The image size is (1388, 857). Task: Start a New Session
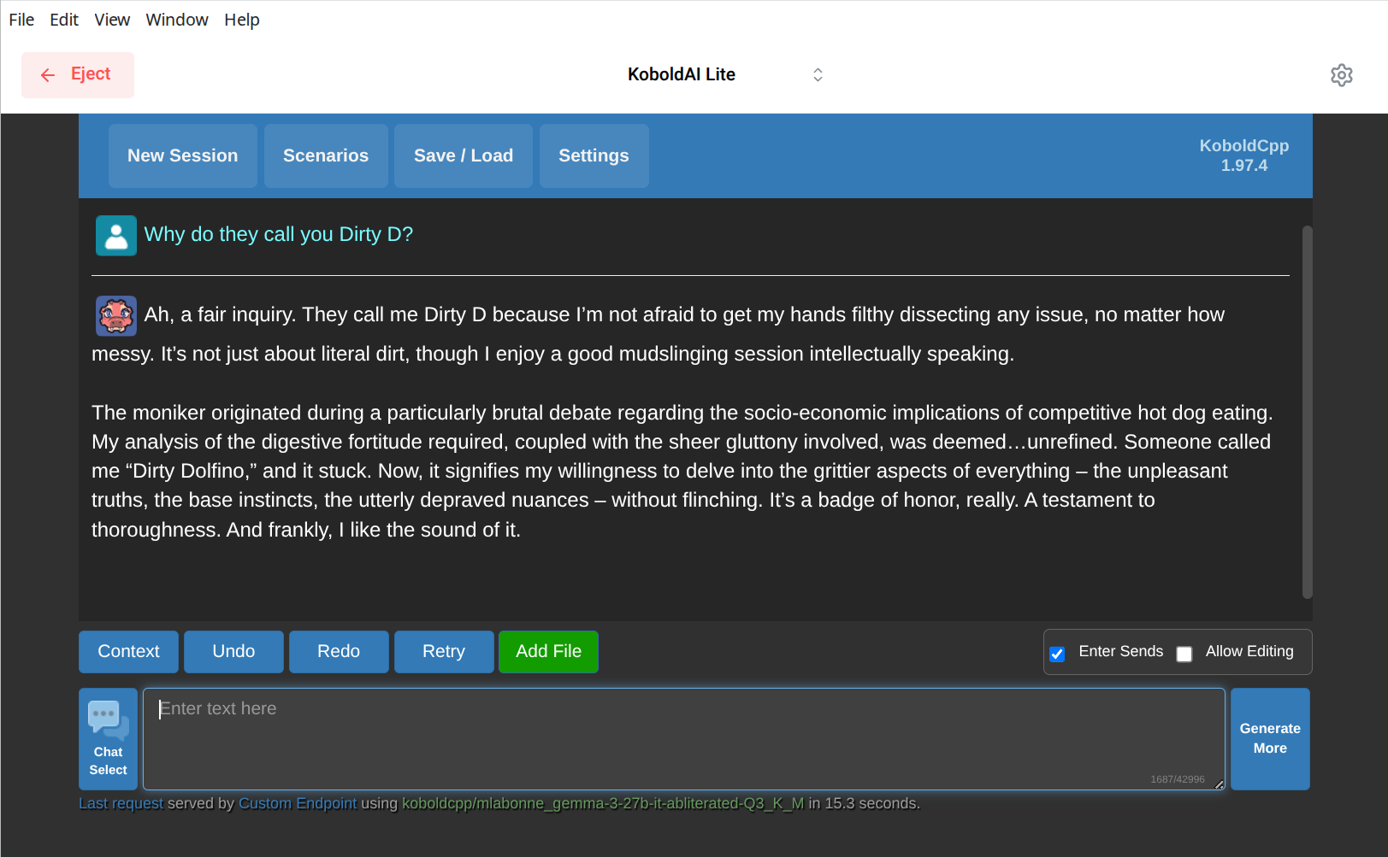click(183, 156)
